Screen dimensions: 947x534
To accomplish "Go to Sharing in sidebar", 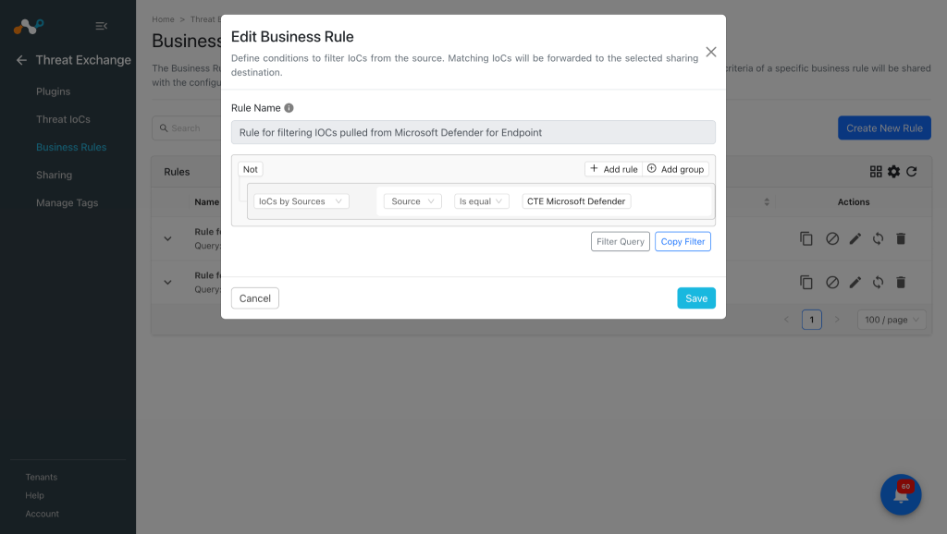I will point(54,175).
